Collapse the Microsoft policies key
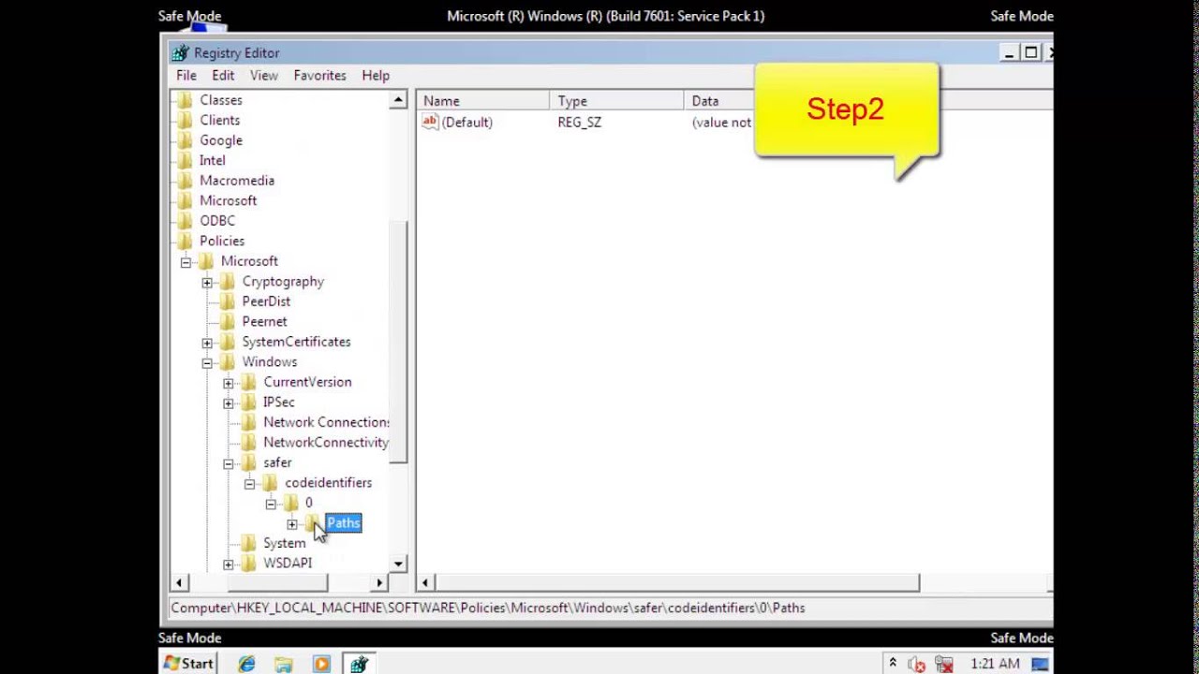This screenshot has width=1199, height=674. [x=185, y=262]
